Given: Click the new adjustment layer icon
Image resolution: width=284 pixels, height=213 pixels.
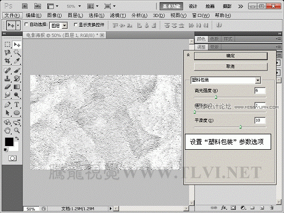Looking at the screenshot, I should (243, 207).
